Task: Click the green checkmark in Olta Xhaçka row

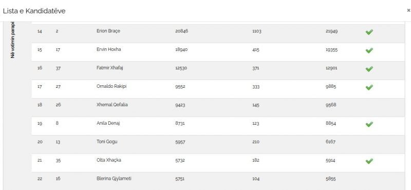Action: (x=369, y=161)
